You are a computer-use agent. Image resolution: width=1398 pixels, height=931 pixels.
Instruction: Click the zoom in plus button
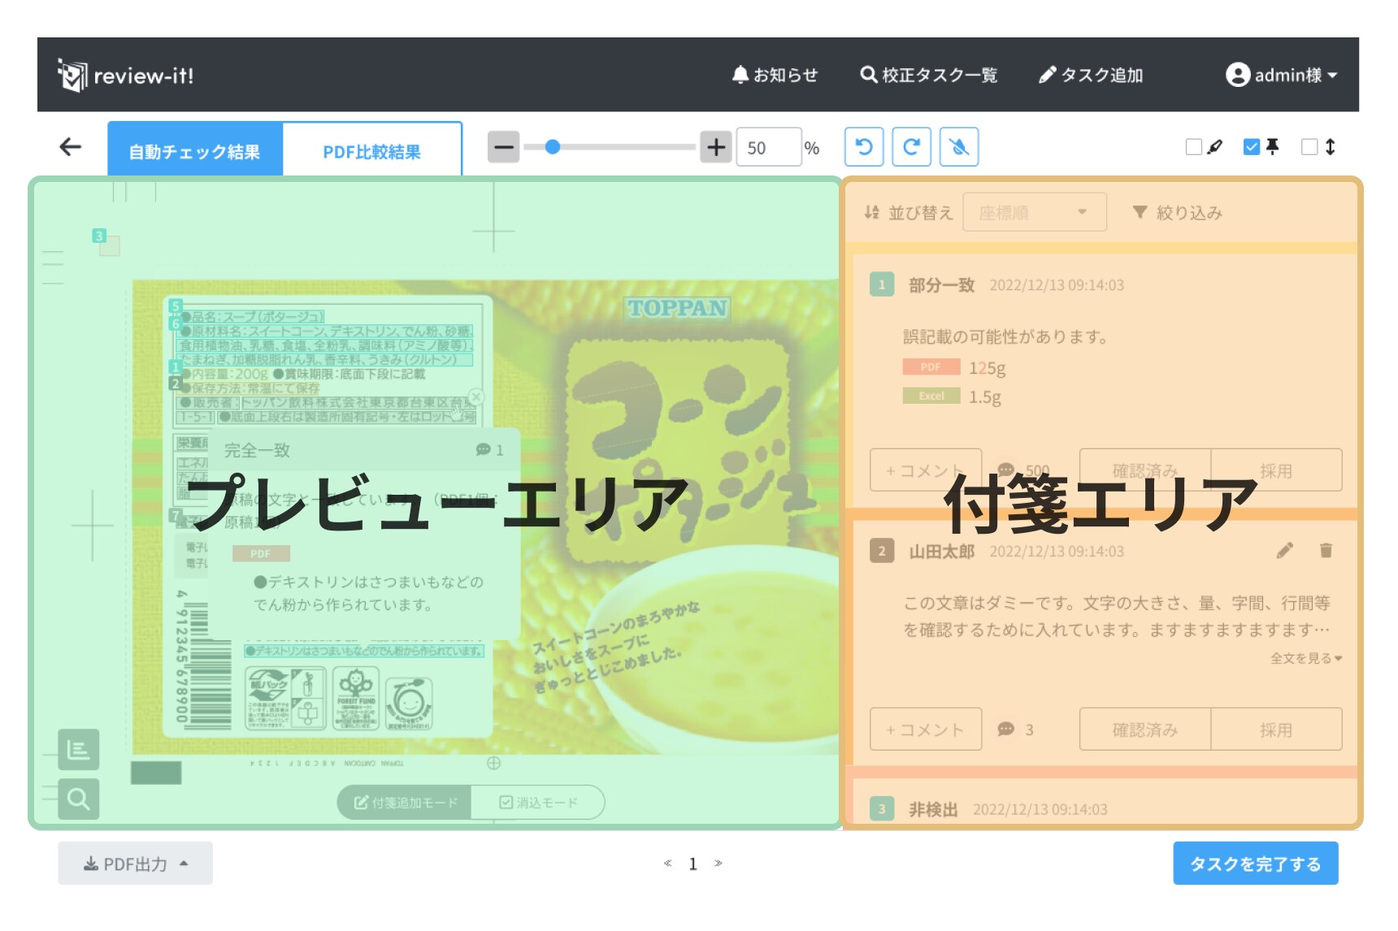click(x=716, y=147)
